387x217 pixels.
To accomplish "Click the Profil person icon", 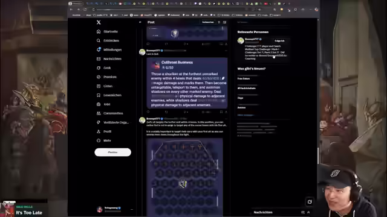I will (99, 131).
